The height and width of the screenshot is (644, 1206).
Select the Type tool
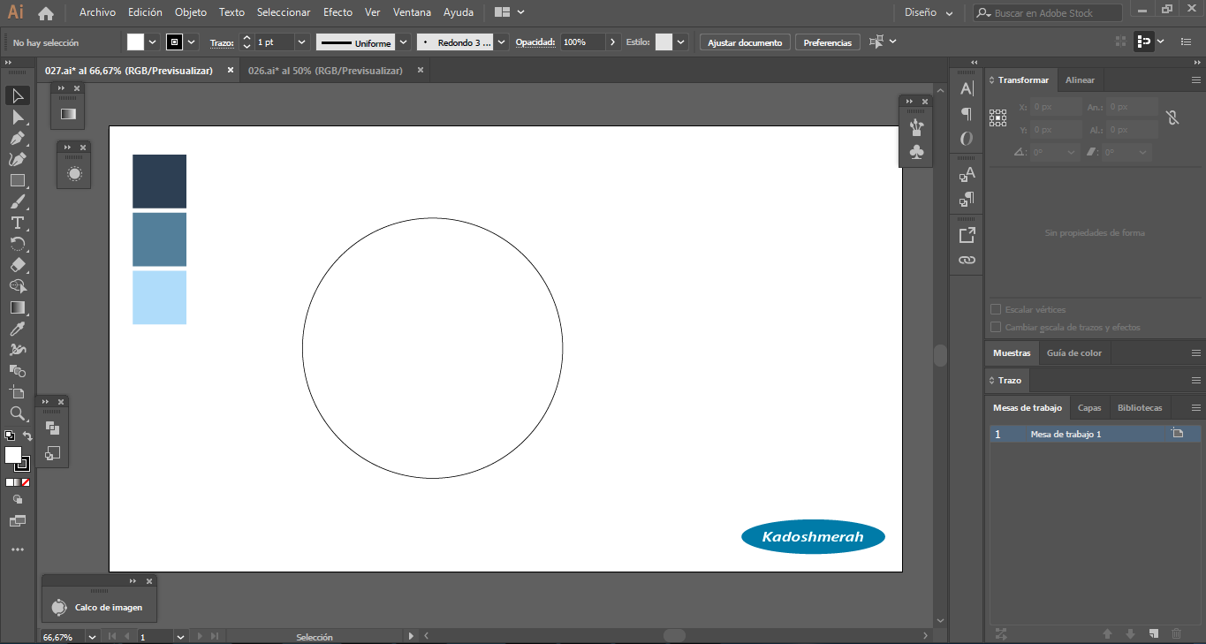click(x=18, y=223)
